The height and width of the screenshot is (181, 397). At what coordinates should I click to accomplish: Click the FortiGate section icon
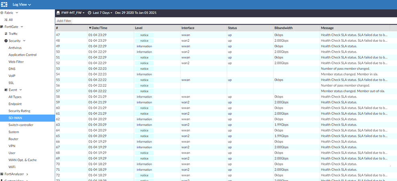pos(2,26)
